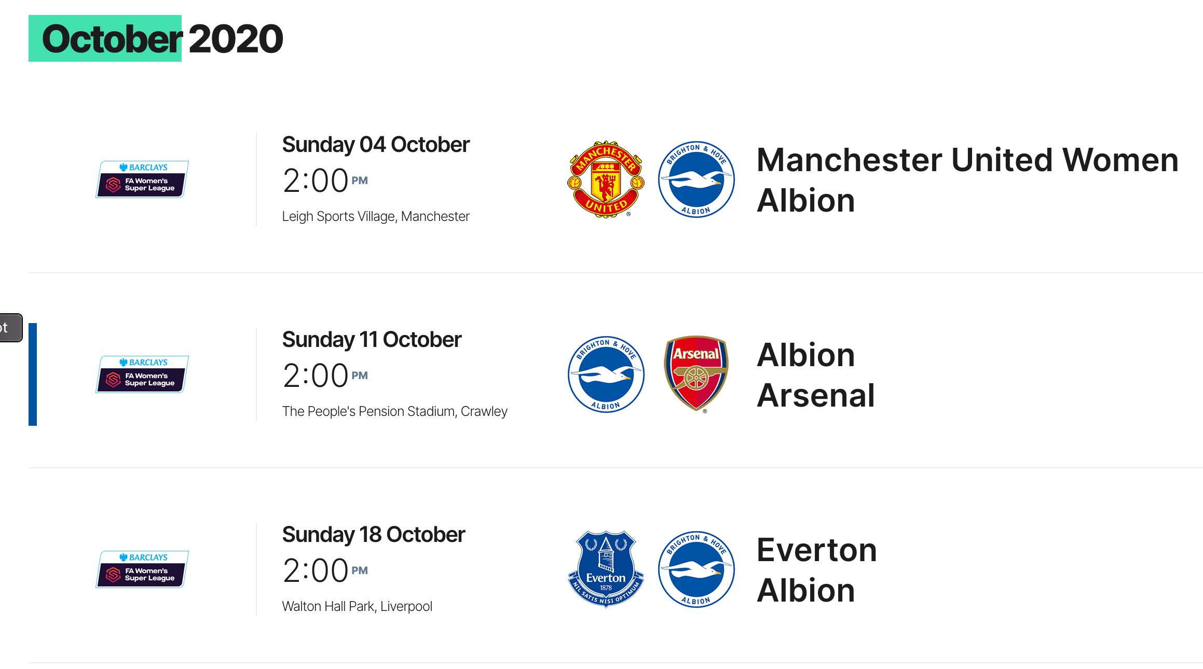Click The People's Pension Stadium venue text
The image size is (1203, 669).
tap(394, 411)
